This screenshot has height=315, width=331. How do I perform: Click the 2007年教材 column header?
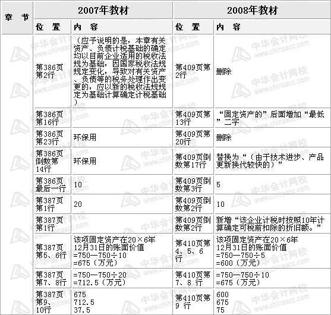(103, 10)
